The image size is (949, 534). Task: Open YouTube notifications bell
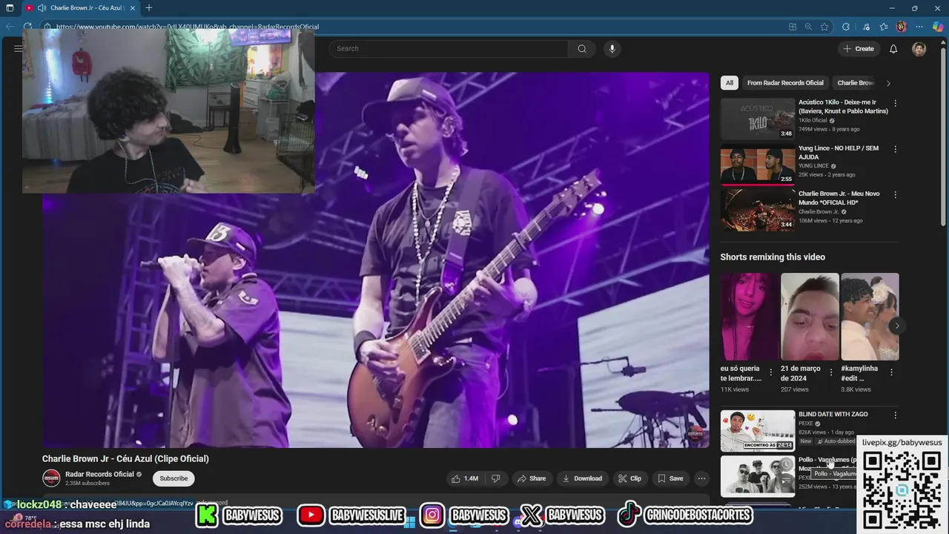click(x=893, y=49)
